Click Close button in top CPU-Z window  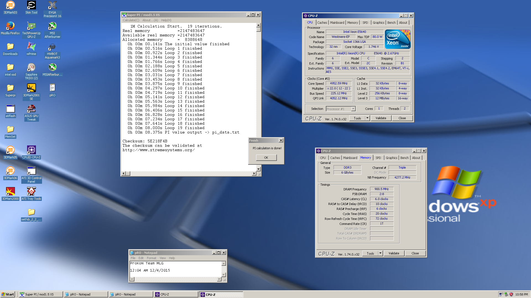(x=402, y=118)
